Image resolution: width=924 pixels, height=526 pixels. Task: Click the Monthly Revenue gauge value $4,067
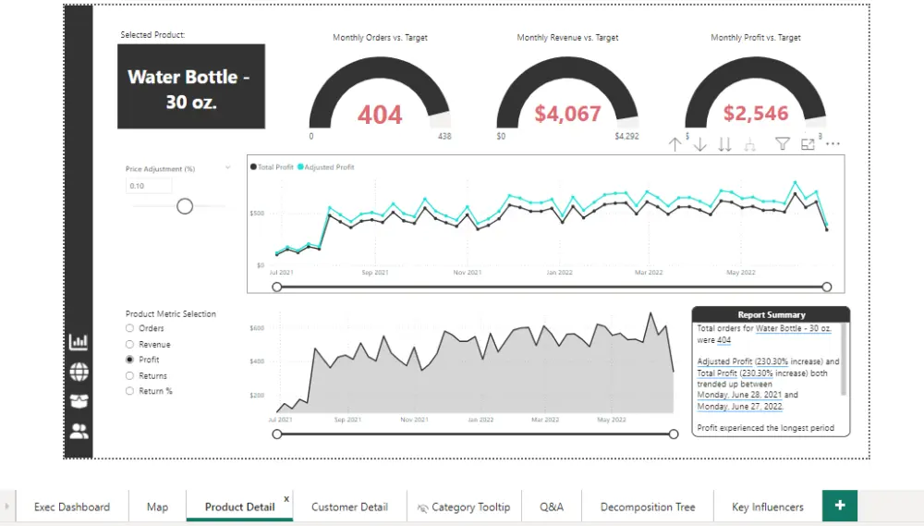click(x=567, y=113)
